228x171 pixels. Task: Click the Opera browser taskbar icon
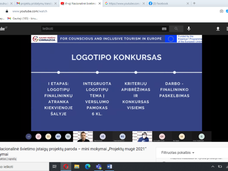(x=66, y=167)
